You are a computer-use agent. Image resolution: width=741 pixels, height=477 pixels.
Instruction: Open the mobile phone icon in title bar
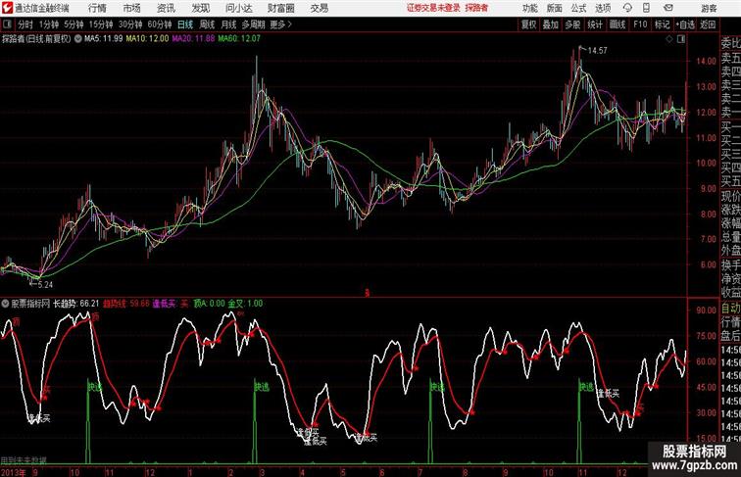646,8
